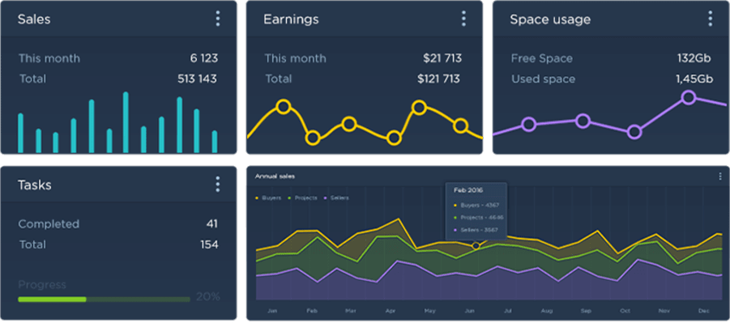Viewport: 730px width, 323px height.
Task: Toggle the Sellers series in chart legend
Action: tap(336, 198)
